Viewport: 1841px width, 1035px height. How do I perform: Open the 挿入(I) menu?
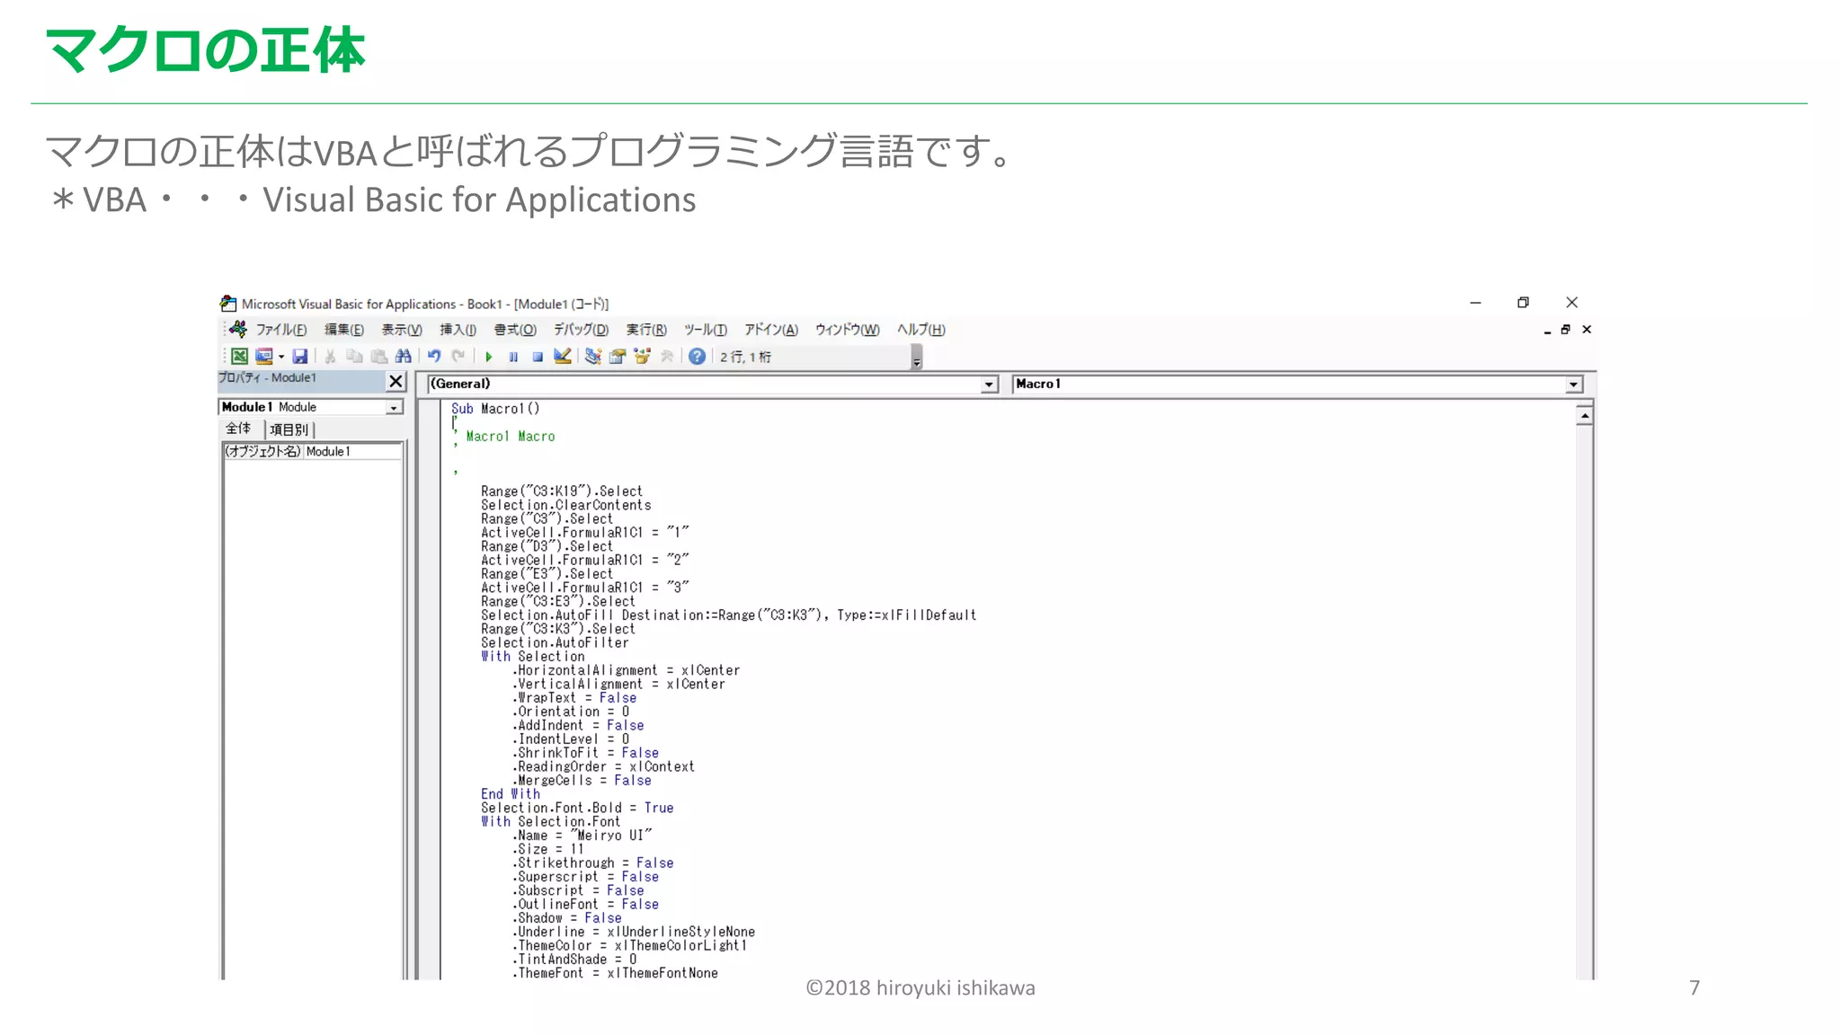click(458, 330)
